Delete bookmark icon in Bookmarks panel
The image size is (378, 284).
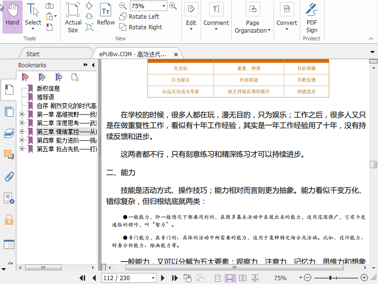tap(25, 77)
